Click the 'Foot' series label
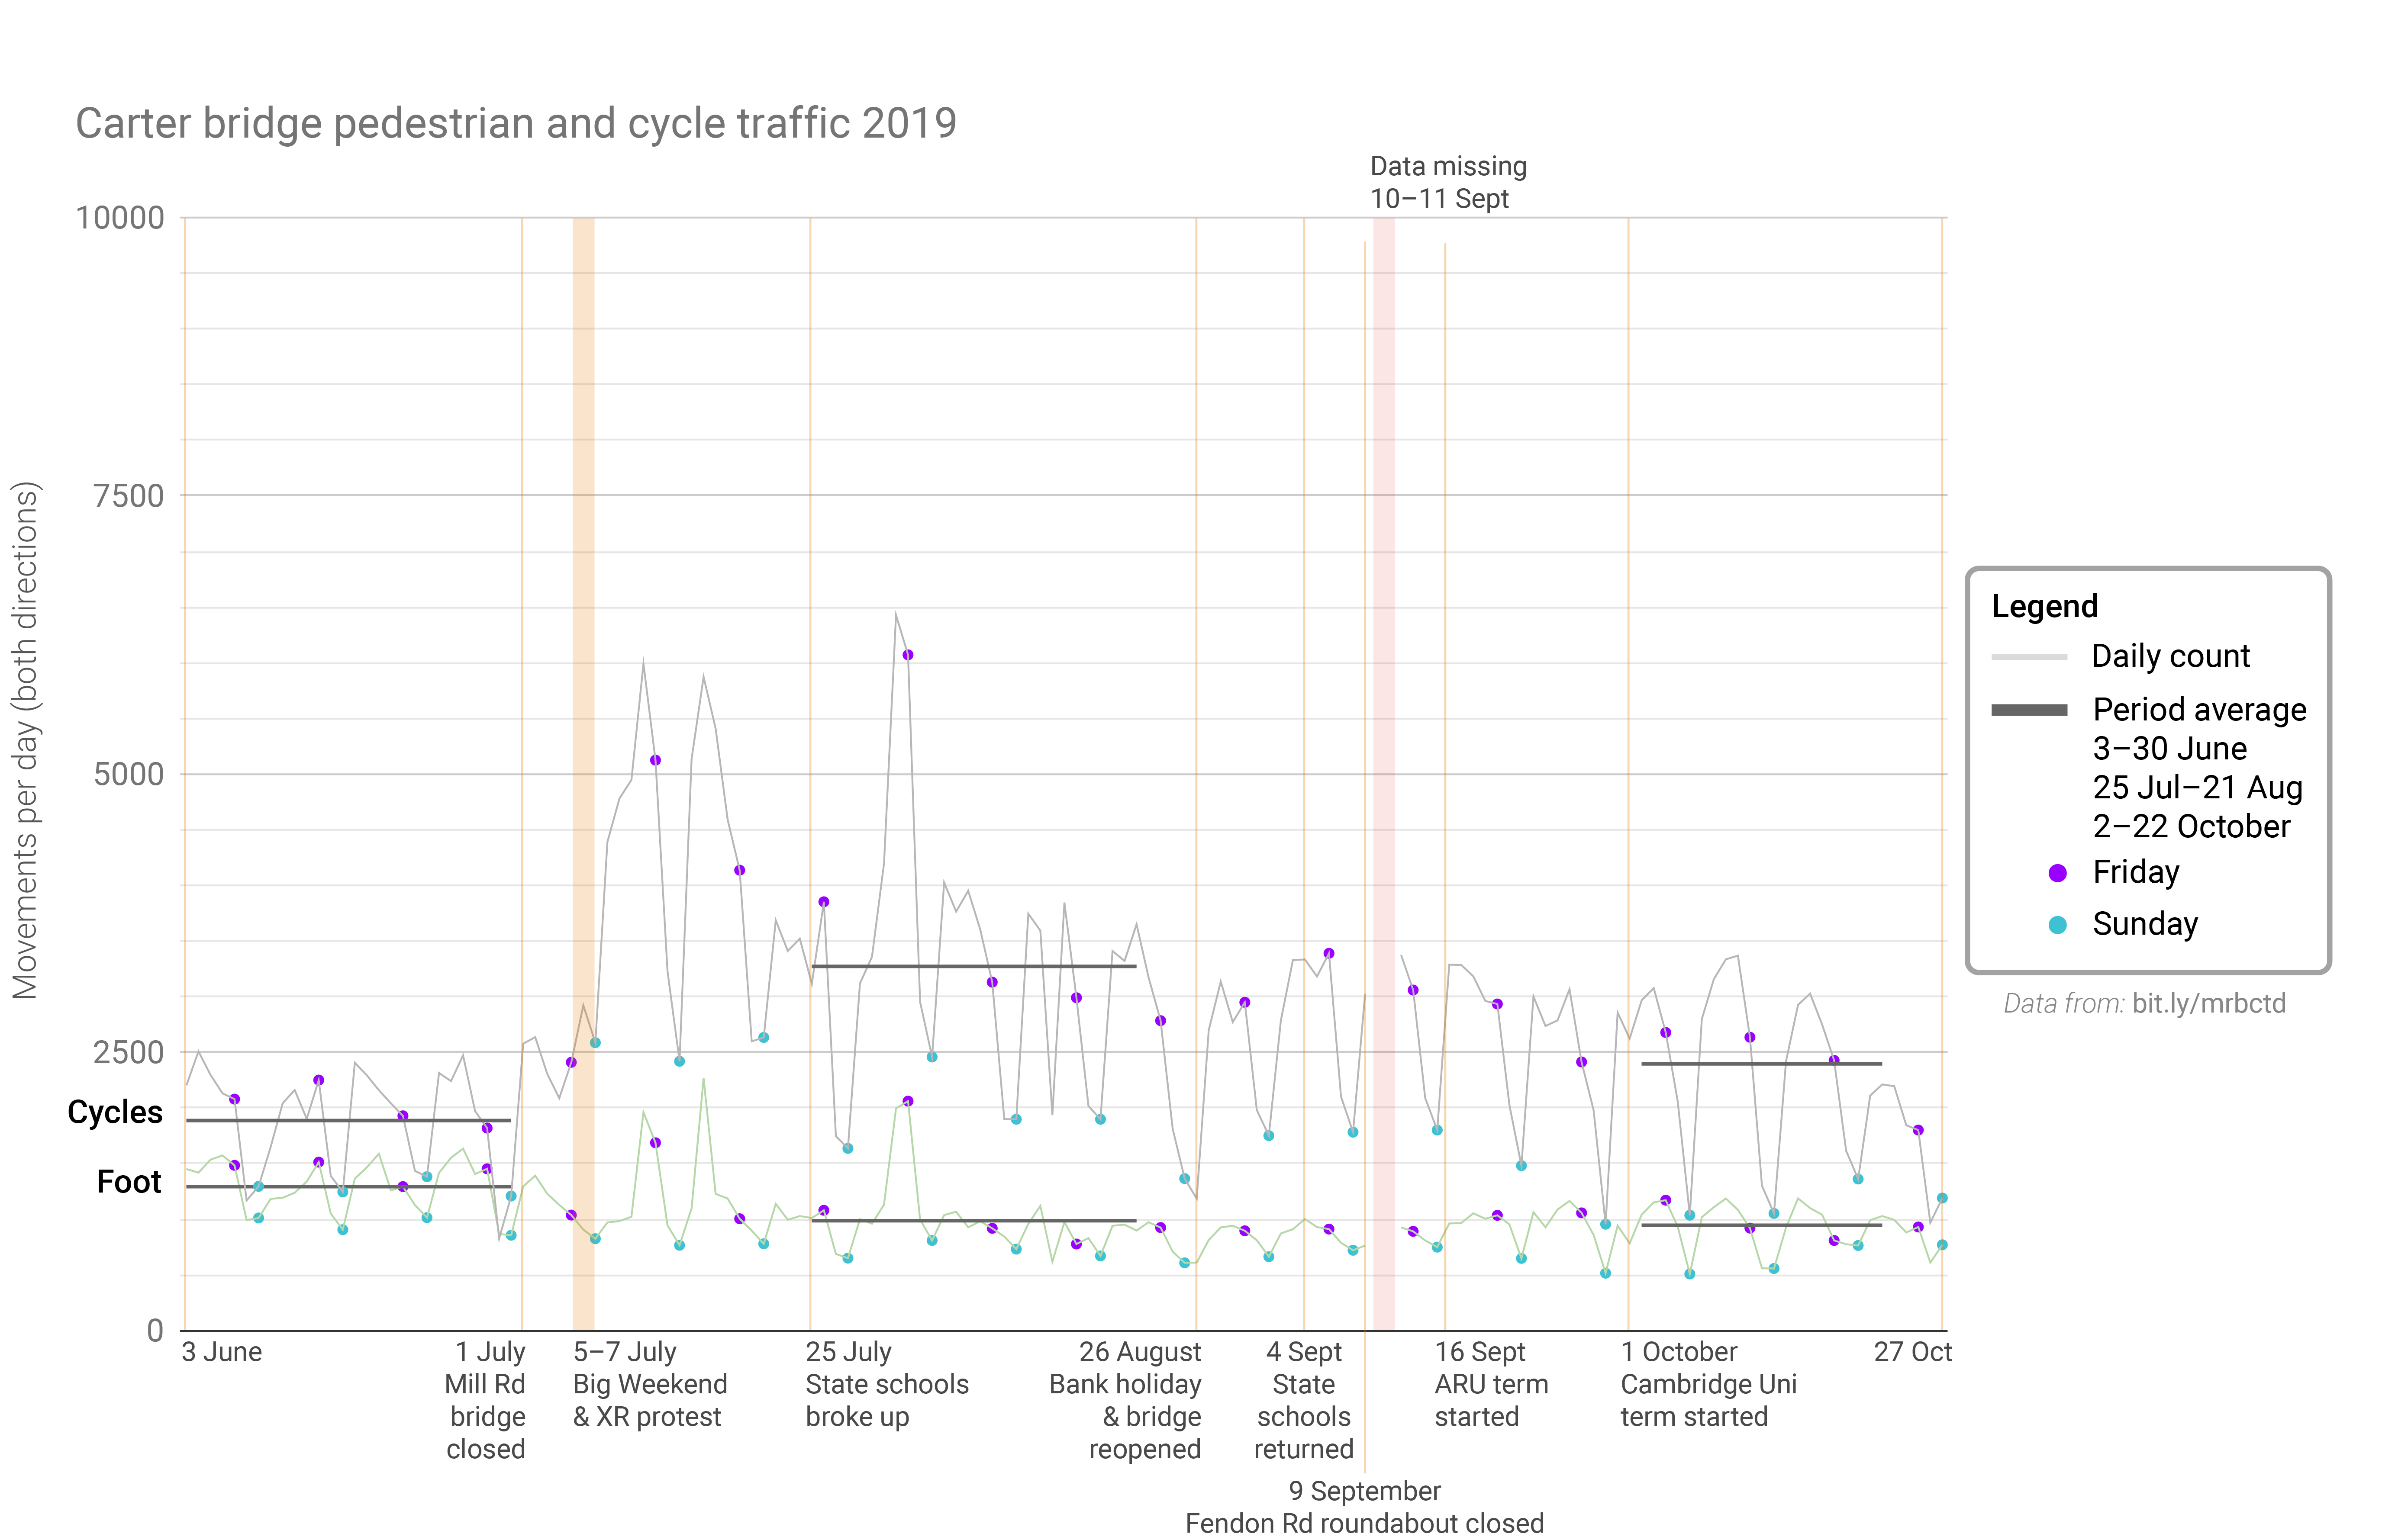2382x1540 pixels. (129, 1182)
